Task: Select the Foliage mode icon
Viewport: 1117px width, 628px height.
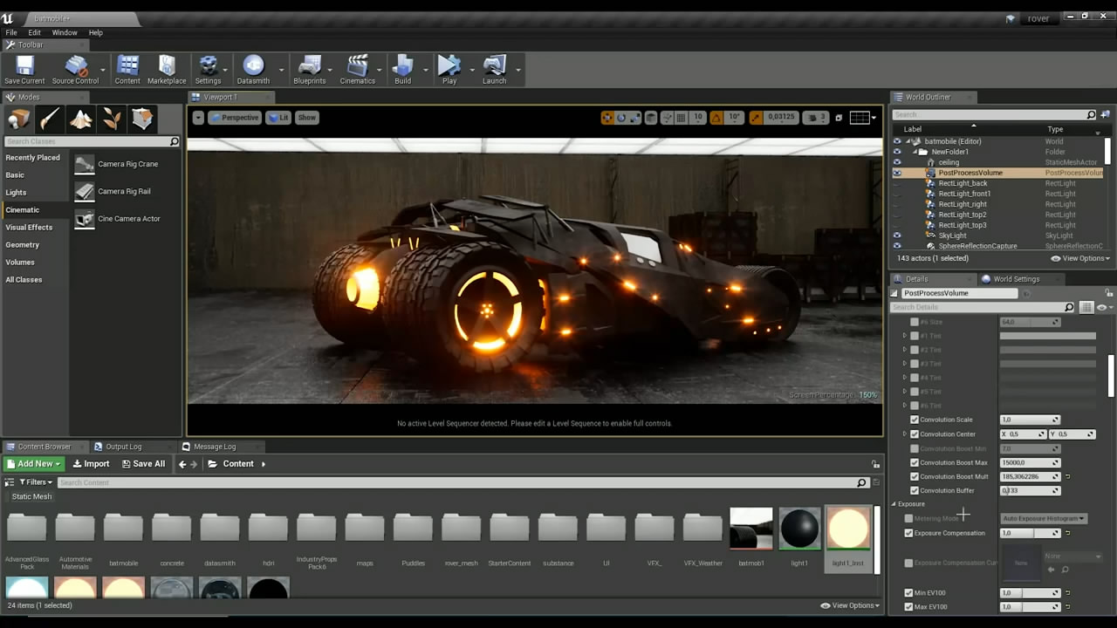Action: (x=112, y=119)
